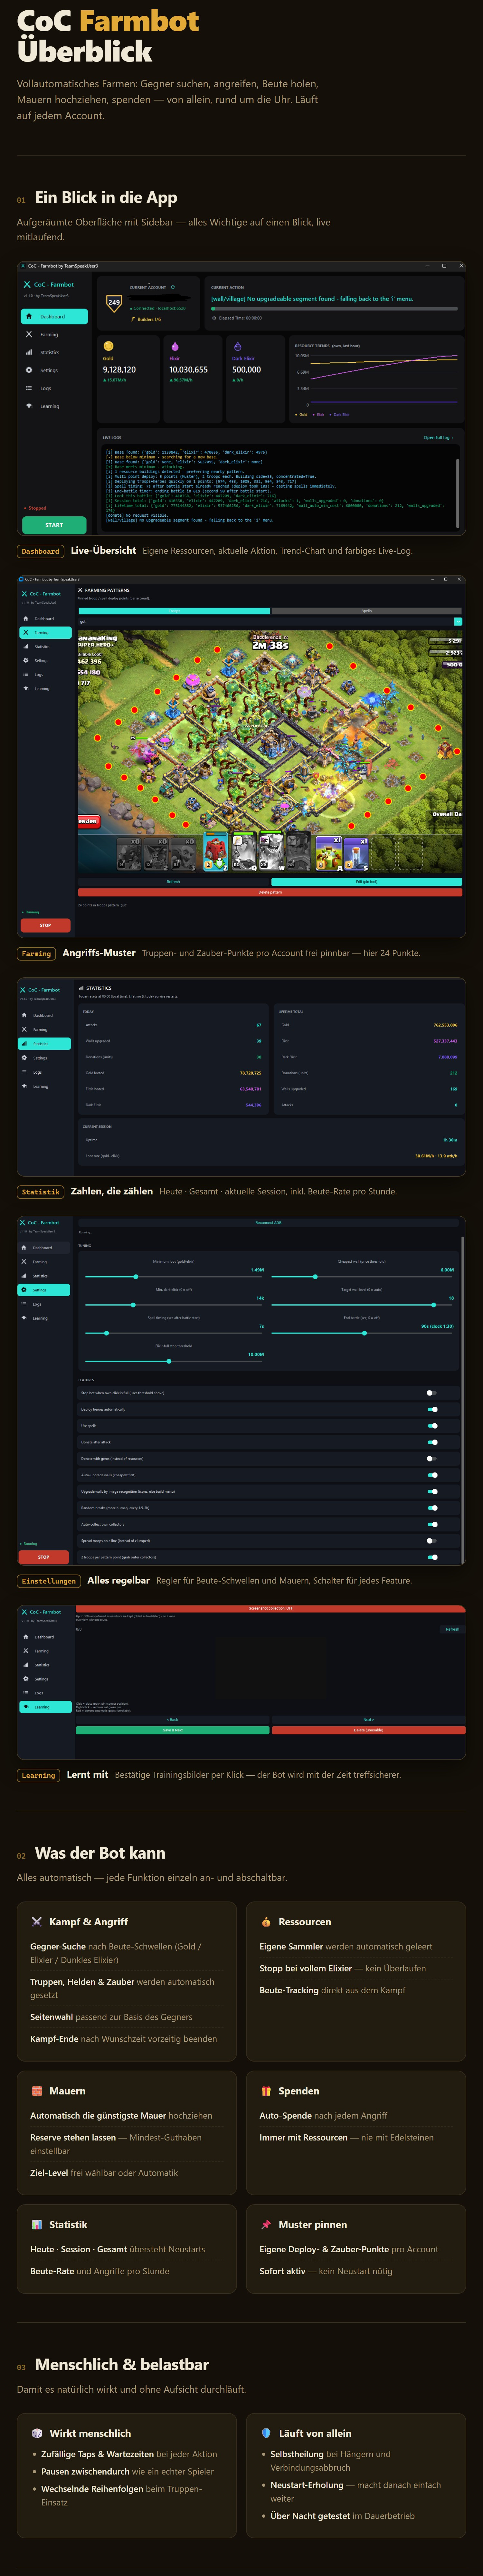The width and height of the screenshot is (483, 2576).
Task: Click the 'Minimum loot (gold/elixir)' slider
Action: pyautogui.click(x=174, y=1277)
